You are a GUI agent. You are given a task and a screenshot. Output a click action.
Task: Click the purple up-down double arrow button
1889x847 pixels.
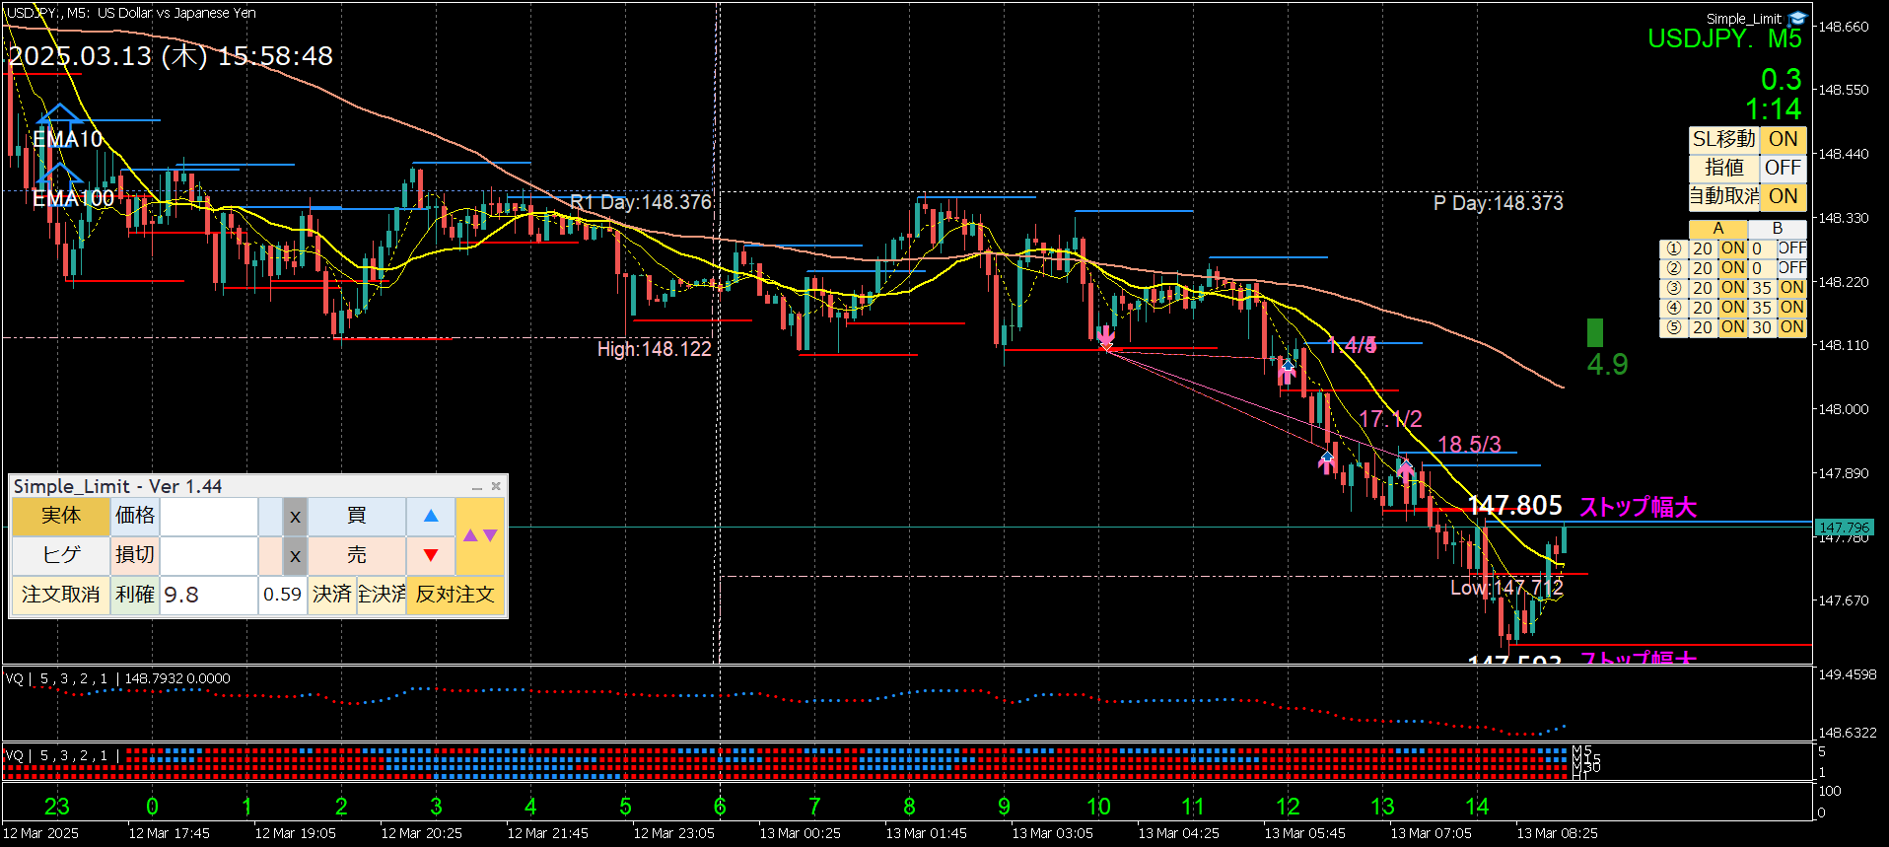(480, 535)
